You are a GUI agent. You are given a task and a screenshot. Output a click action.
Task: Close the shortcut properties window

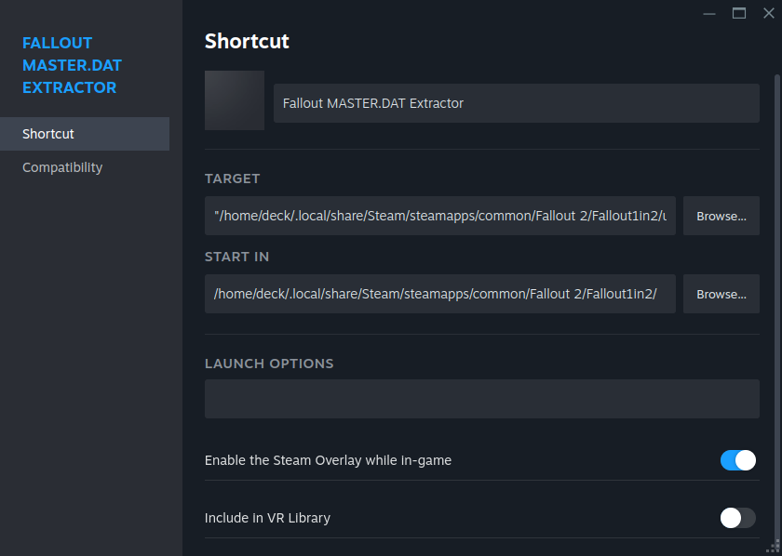point(768,13)
